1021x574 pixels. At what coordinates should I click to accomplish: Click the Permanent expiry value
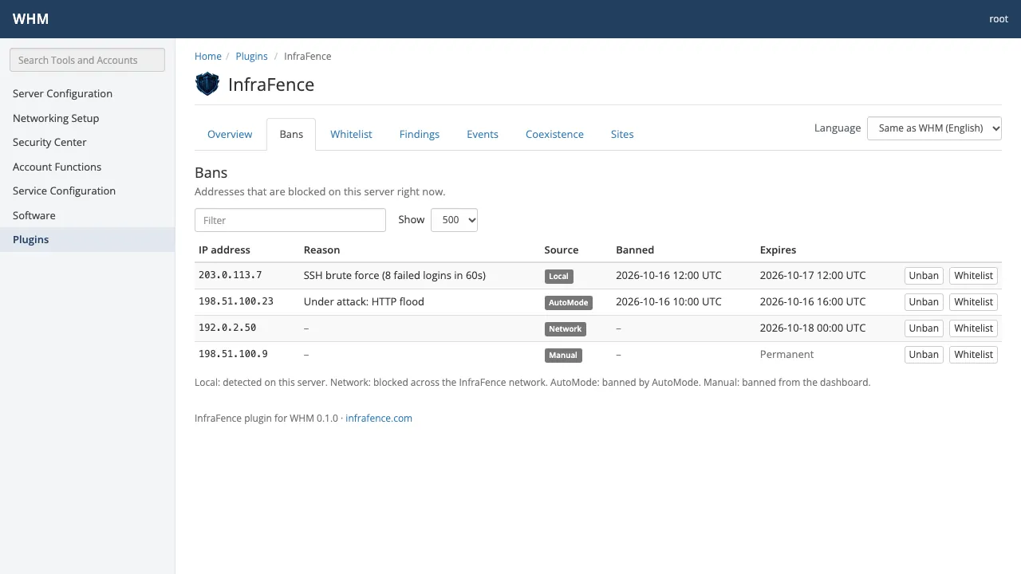pos(786,355)
